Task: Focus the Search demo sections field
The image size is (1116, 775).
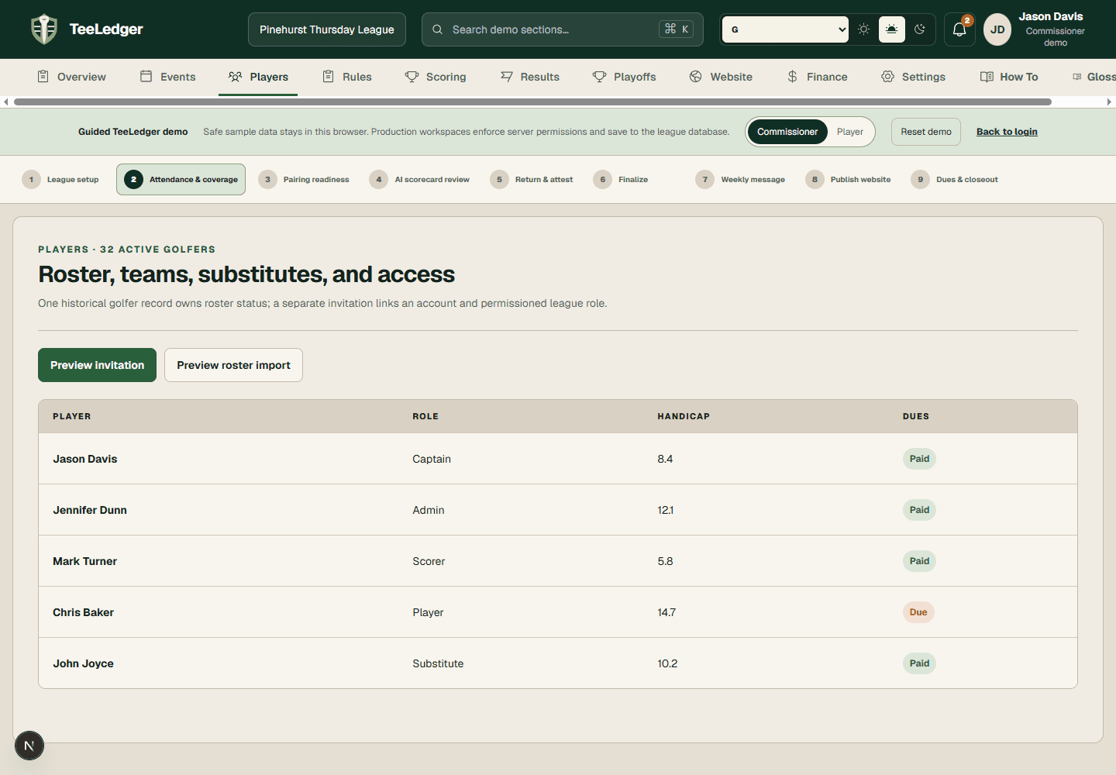Action: coord(563,29)
